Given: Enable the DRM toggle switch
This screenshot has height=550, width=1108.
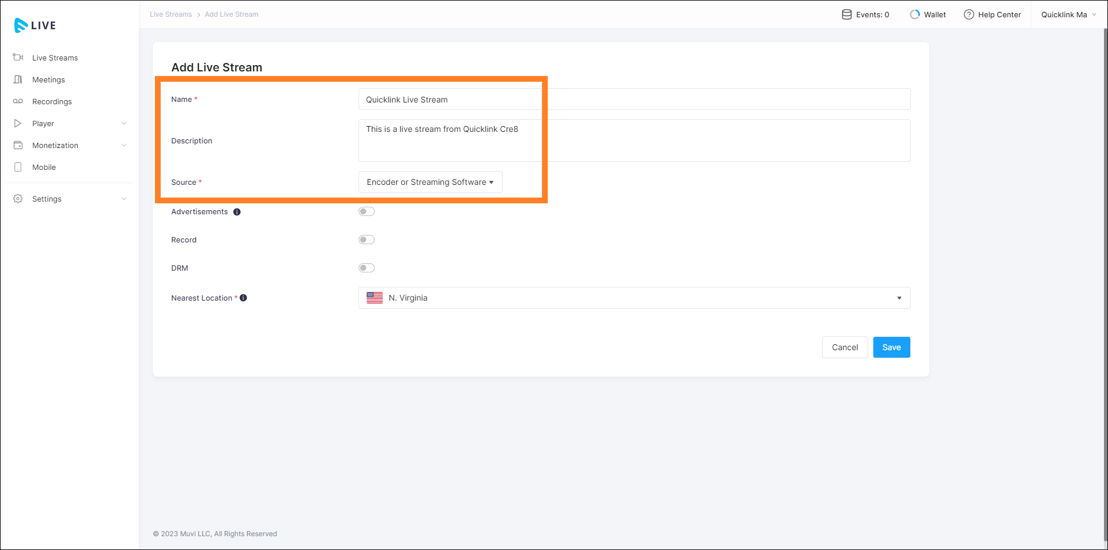Looking at the screenshot, I should pos(367,268).
